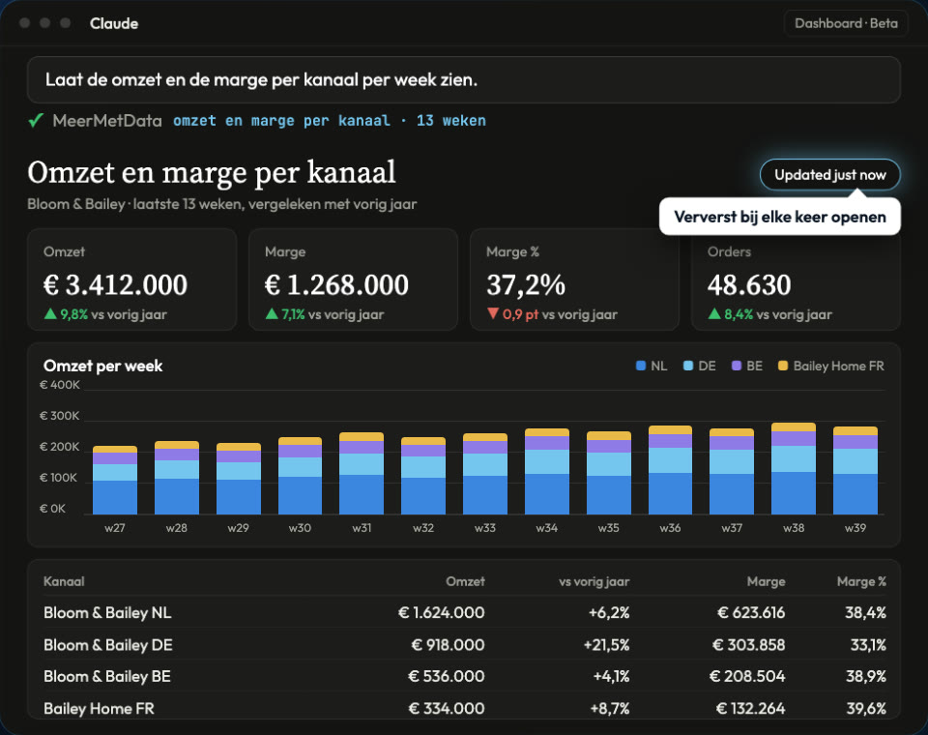Viewport: 928px width, 735px height.
Task: Click the red down arrow beside 0,9 pt
Action: (x=493, y=314)
